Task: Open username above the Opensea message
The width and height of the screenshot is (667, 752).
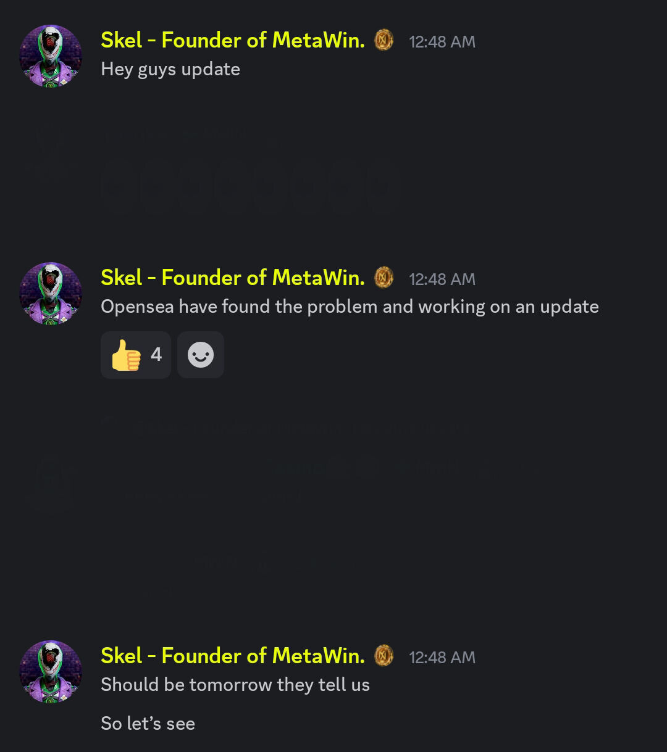Action: click(x=233, y=278)
